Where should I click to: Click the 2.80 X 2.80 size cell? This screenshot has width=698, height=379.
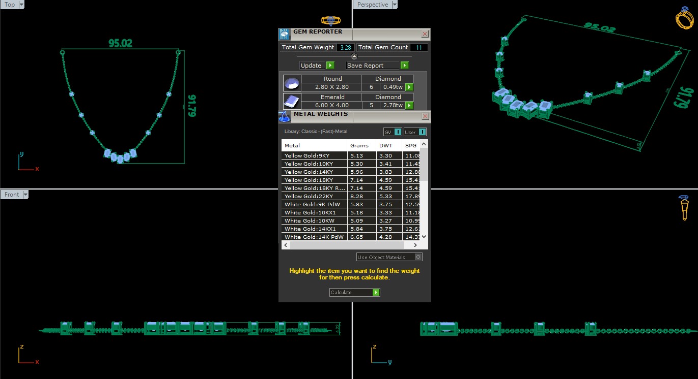(x=332, y=87)
